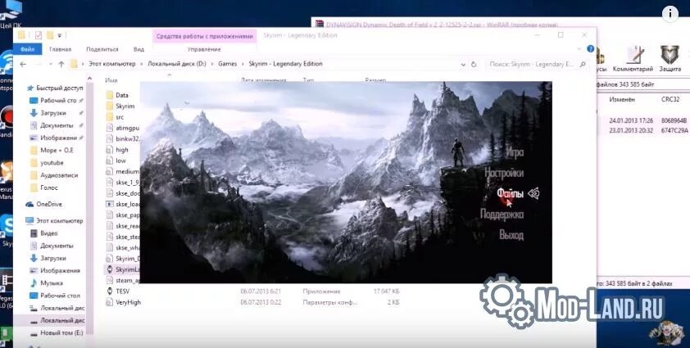Click the Games breadcrumb in address bar
The height and width of the screenshot is (348, 690).
[228, 64]
